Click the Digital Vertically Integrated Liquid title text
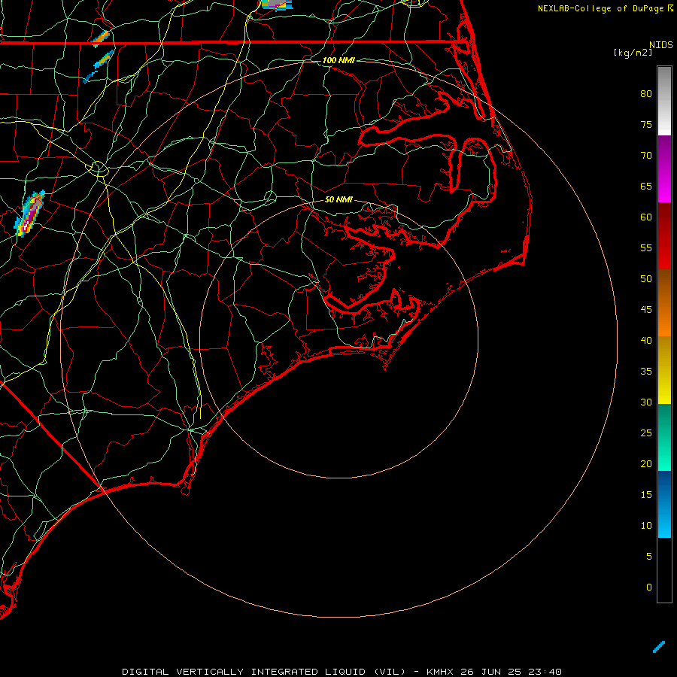 (263, 672)
